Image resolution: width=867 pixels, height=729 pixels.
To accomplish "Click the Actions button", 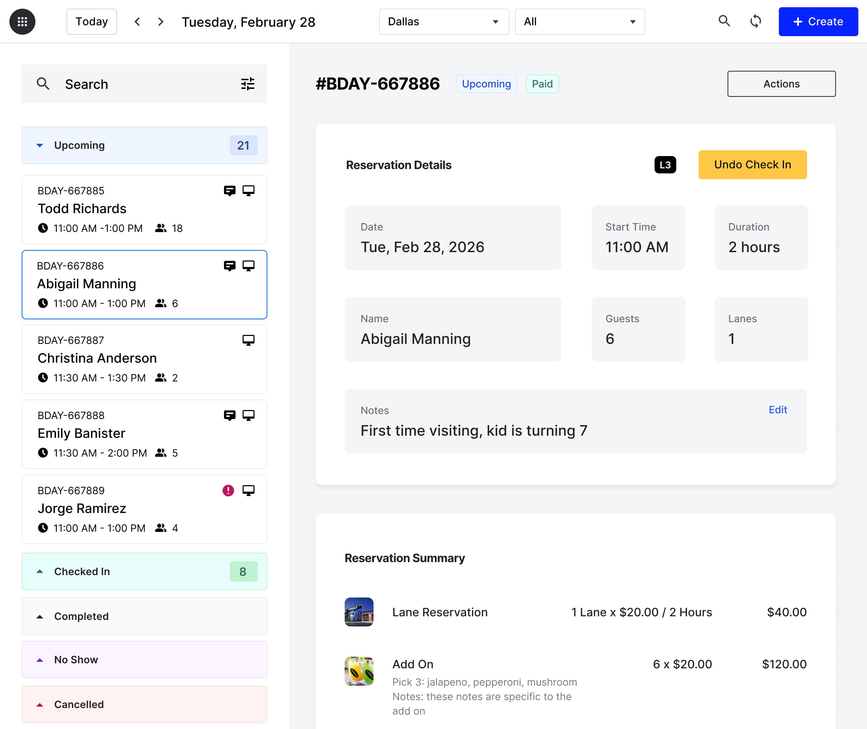I will coord(781,83).
